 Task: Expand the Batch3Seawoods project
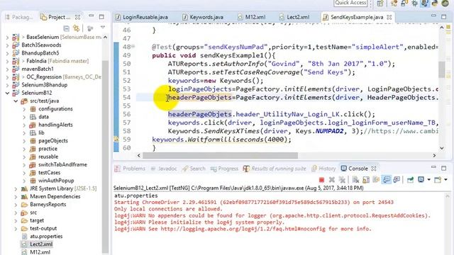pos(7,45)
